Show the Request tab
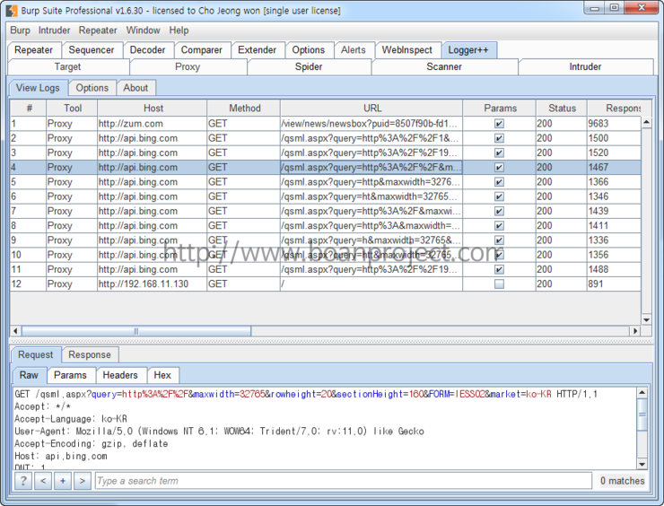 [x=36, y=355]
